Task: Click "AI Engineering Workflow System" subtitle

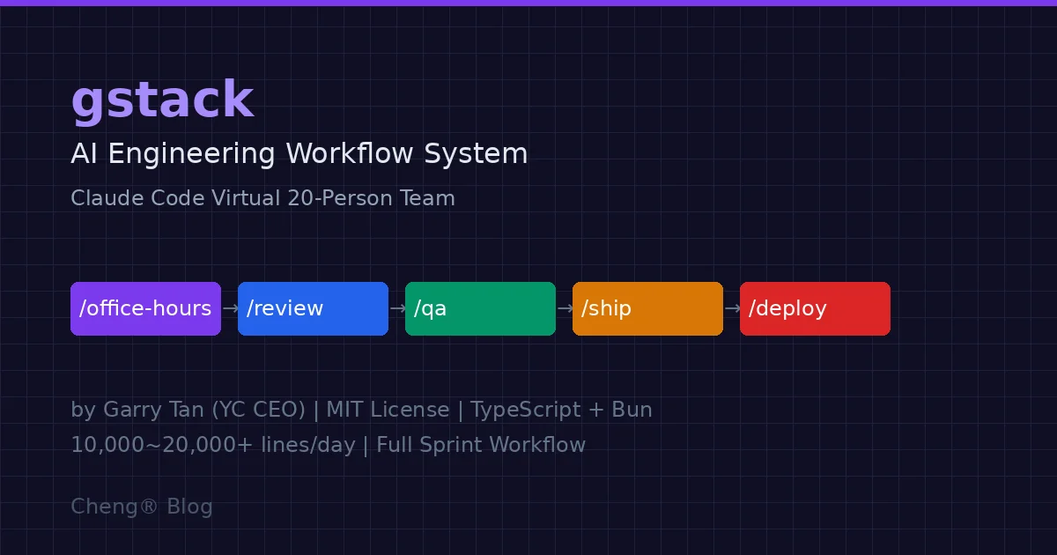Action: pos(299,154)
